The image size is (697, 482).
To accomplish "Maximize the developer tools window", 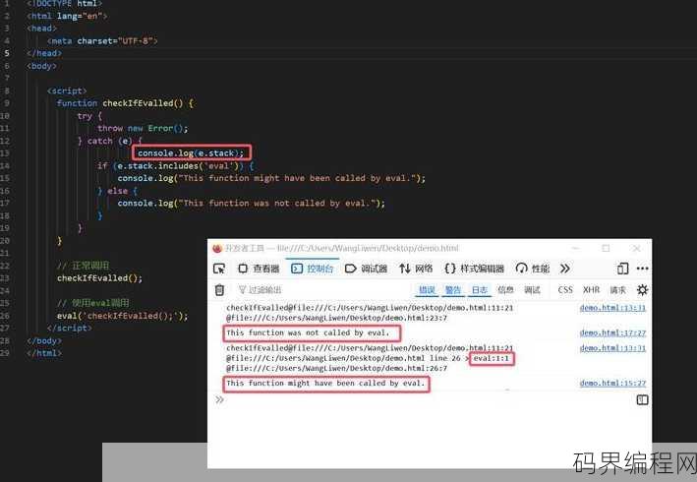I will pyautogui.click(x=606, y=248).
